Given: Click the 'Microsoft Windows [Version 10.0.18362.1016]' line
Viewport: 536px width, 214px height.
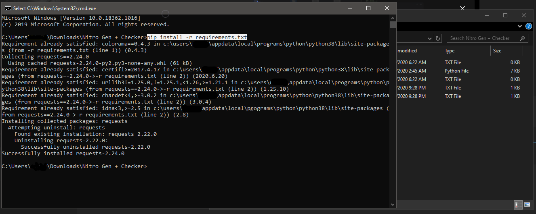Looking at the screenshot, I should click(x=71, y=18).
